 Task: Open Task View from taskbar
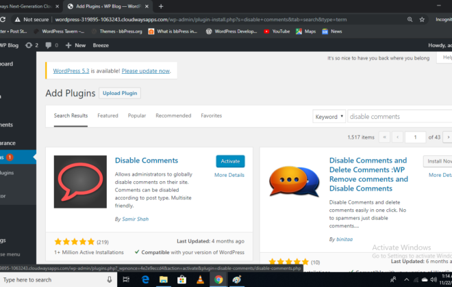click(x=126, y=279)
